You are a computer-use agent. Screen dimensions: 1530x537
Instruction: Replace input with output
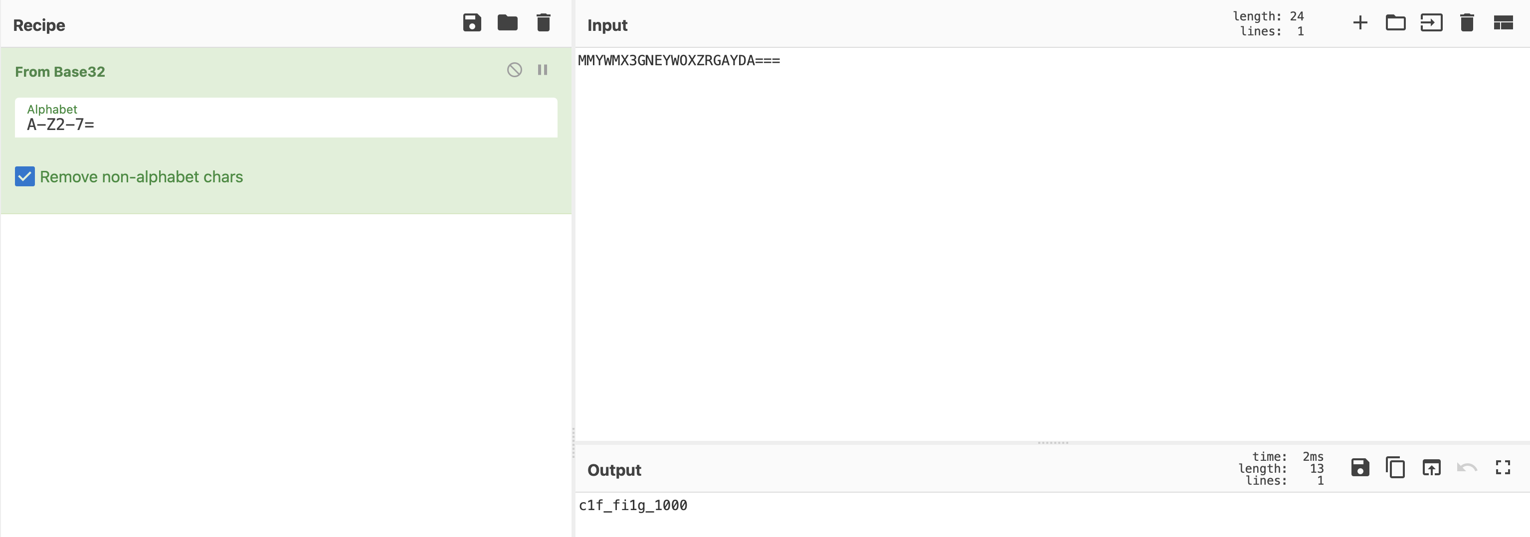1431,468
